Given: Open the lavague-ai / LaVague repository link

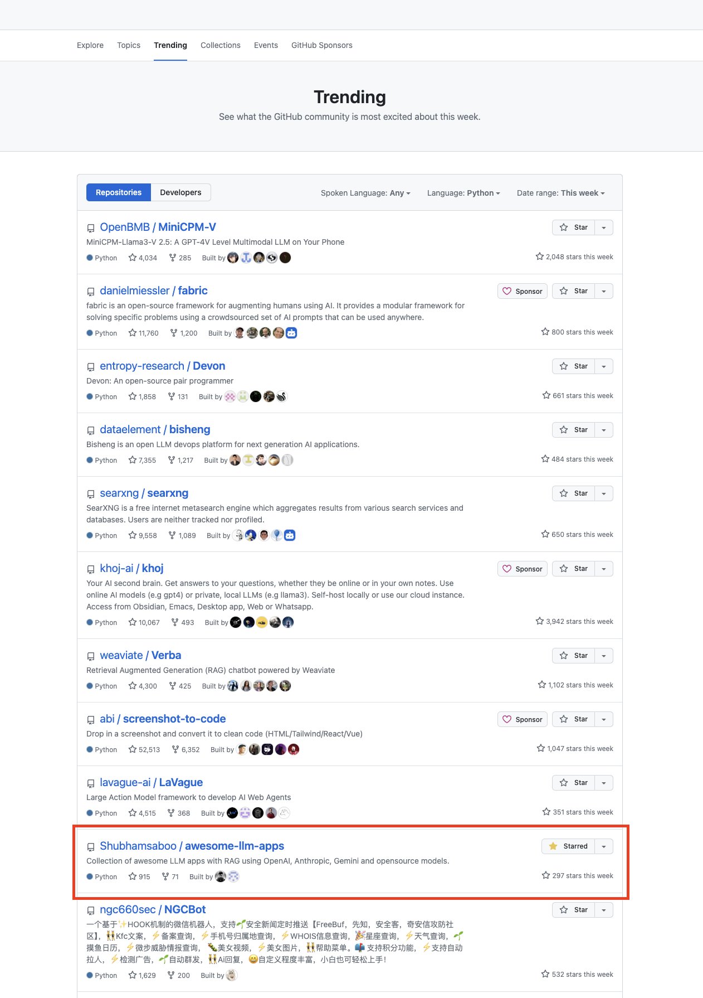Looking at the screenshot, I should point(151,783).
